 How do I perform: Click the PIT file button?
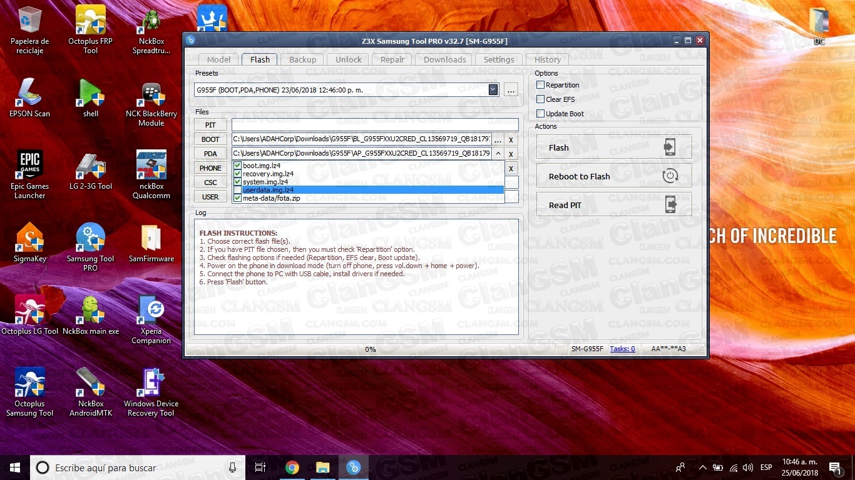click(x=210, y=125)
